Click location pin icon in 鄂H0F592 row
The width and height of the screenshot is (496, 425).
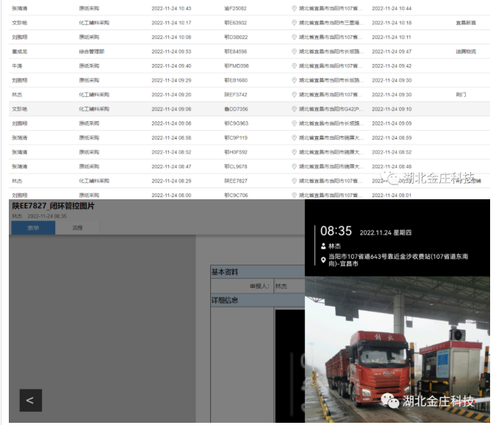click(x=295, y=152)
